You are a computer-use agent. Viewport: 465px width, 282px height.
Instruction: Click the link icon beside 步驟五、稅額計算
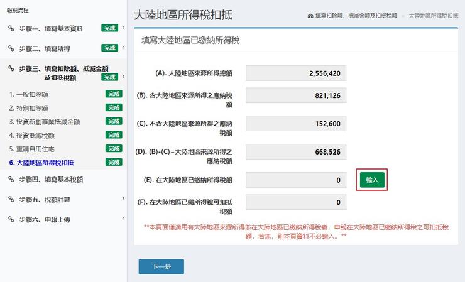(10, 199)
